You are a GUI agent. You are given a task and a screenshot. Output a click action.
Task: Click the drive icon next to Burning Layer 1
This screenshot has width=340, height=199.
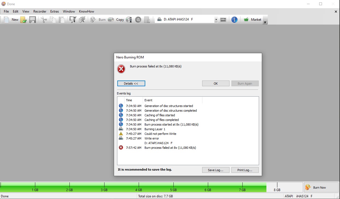pos(121,129)
